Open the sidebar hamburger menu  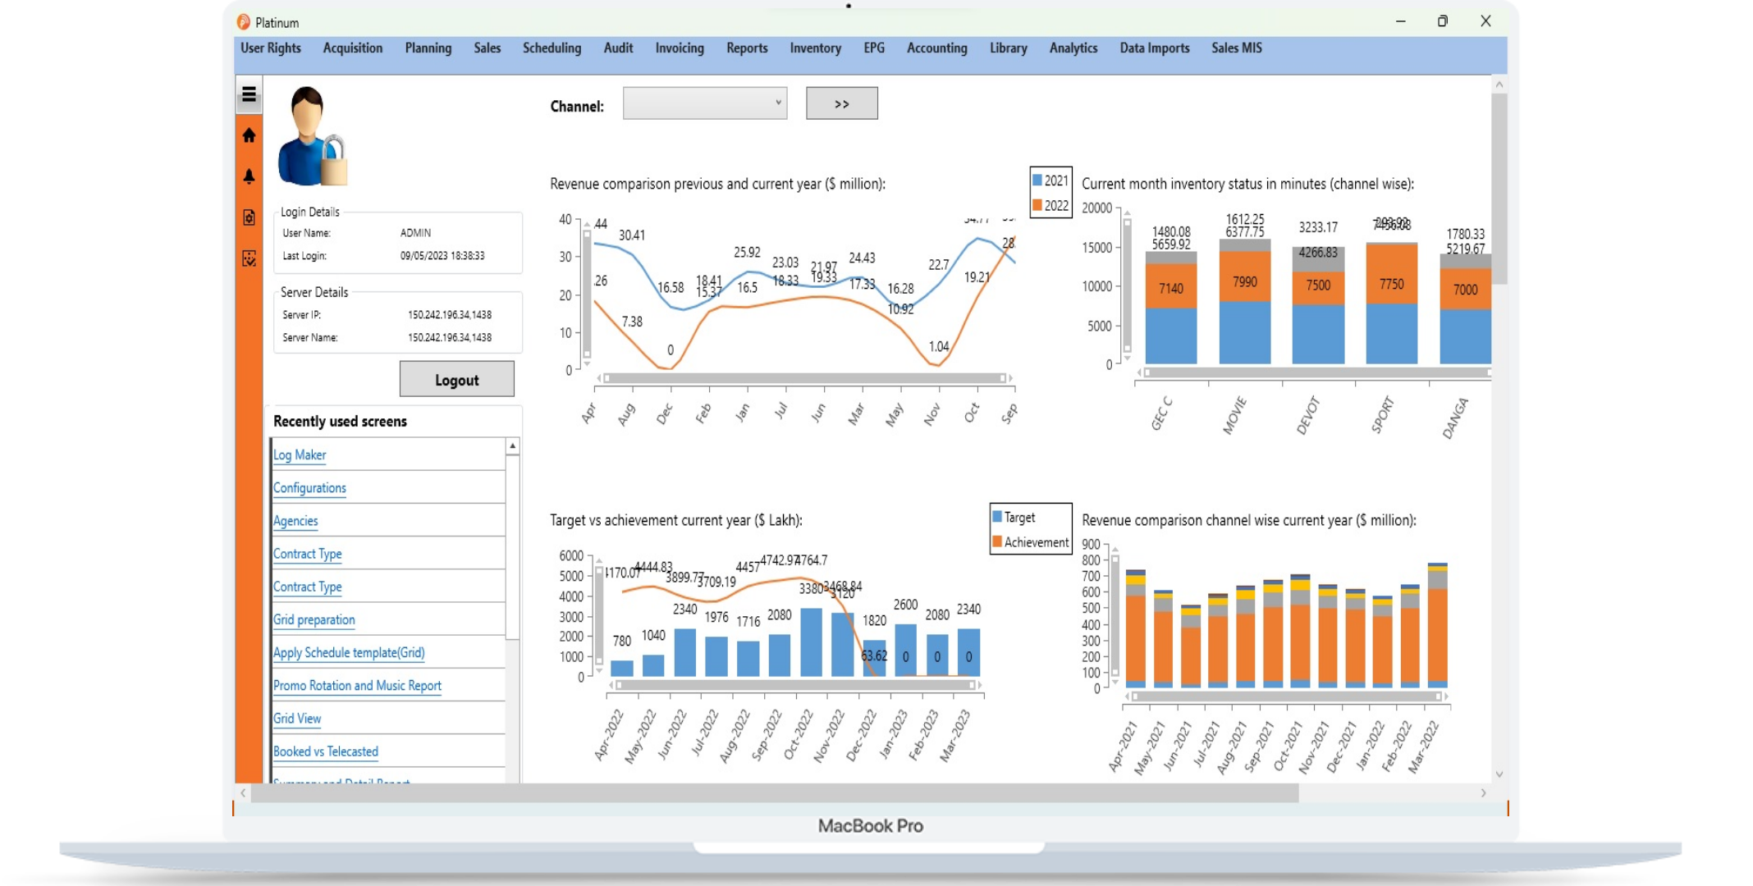click(249, 95)
